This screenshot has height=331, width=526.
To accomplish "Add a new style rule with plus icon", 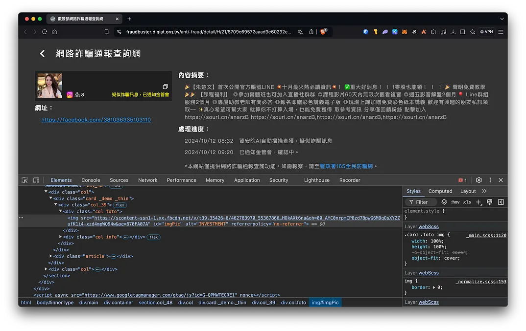I will pos(478,202).
